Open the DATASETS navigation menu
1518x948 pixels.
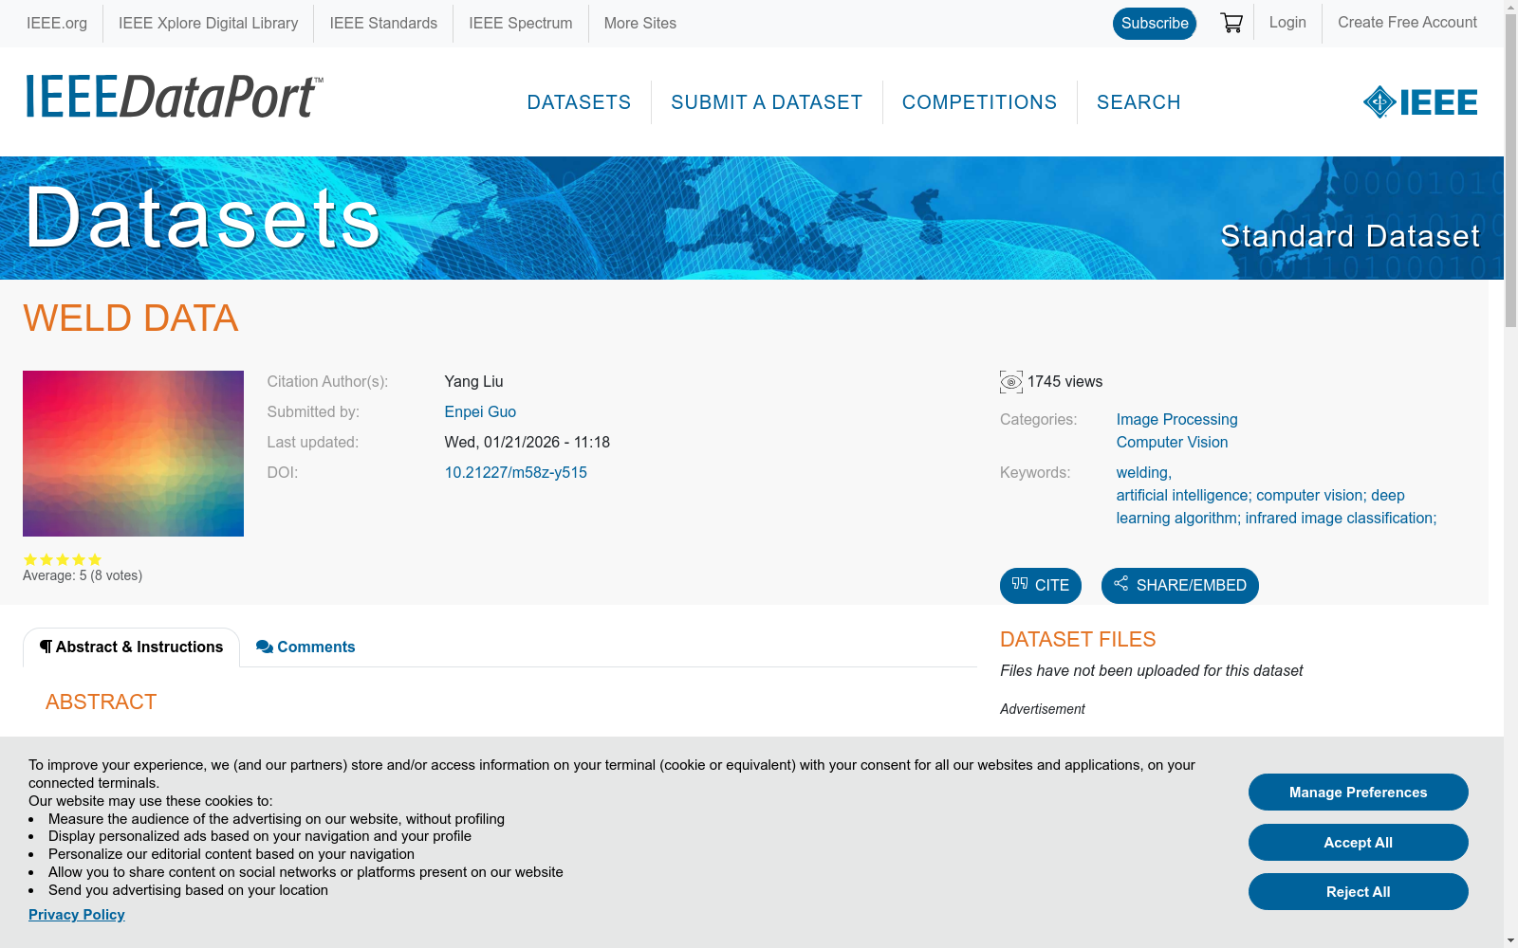click(x=579, y=102)
